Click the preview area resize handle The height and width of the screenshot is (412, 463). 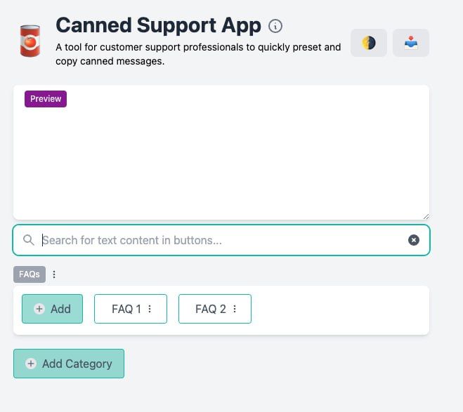pos(425,216)
